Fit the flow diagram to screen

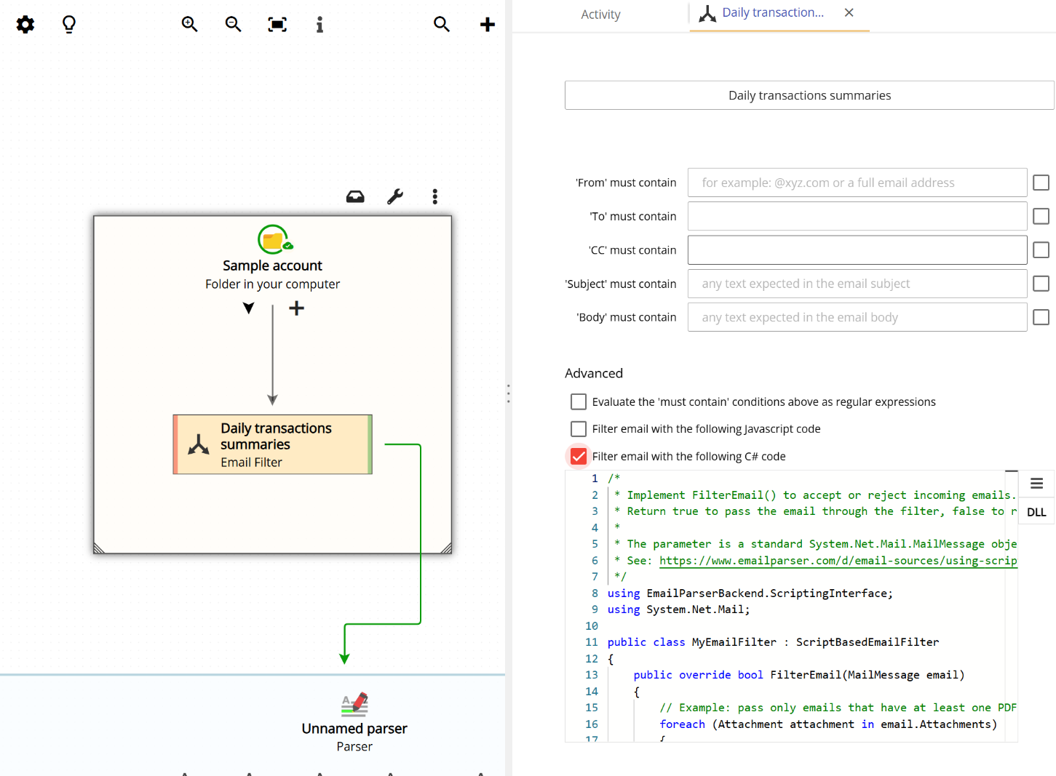click(x=277, y=24)
